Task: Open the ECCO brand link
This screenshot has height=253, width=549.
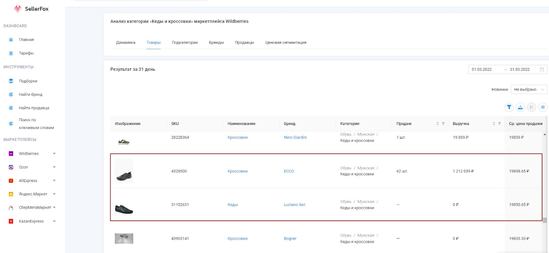Action: 289,171
